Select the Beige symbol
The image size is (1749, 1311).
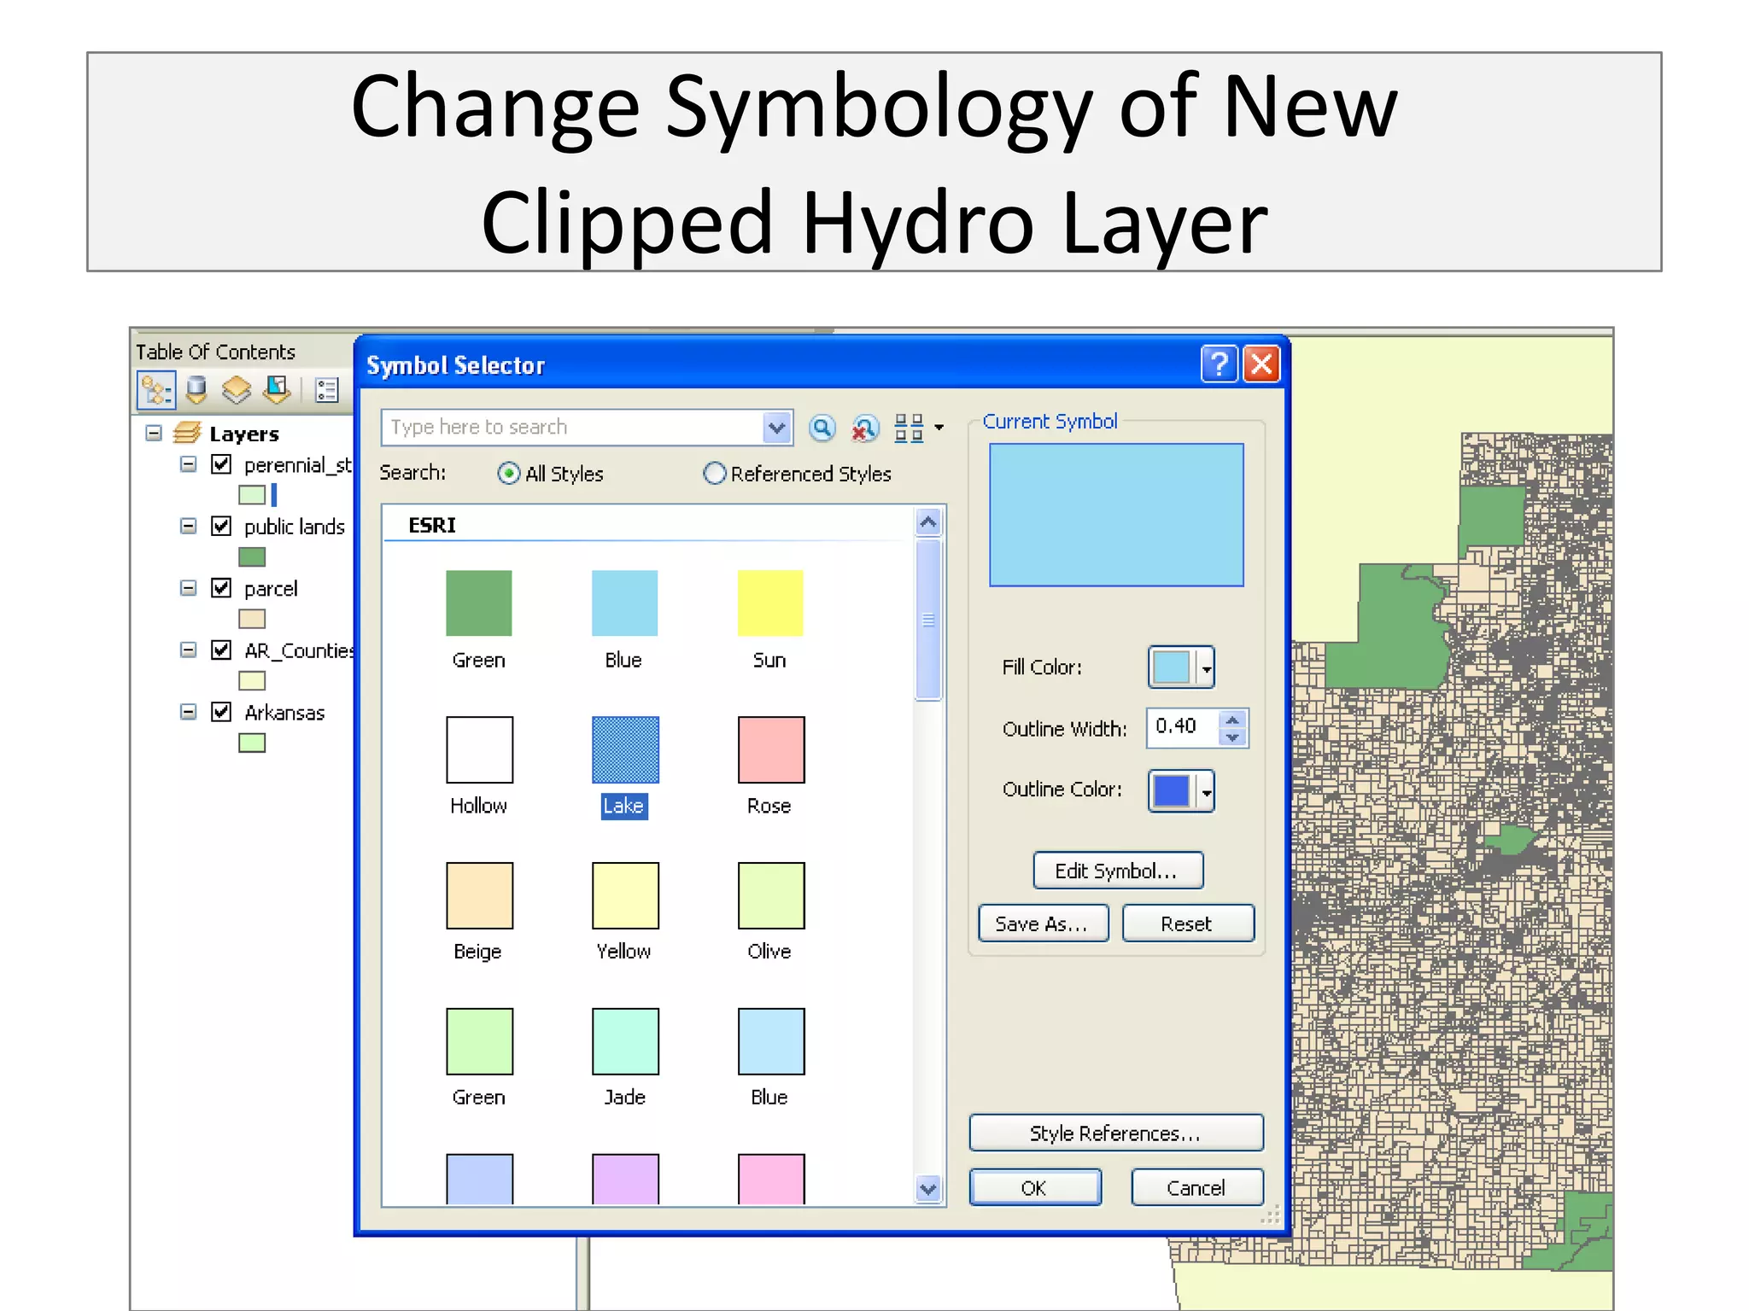pos(479,895)
